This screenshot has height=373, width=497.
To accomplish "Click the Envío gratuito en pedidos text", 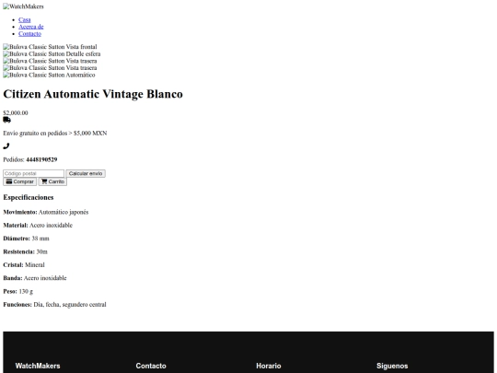I will click(x=55, y=134).
